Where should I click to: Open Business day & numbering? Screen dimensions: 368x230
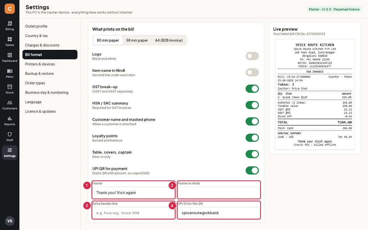click(50, 93)
